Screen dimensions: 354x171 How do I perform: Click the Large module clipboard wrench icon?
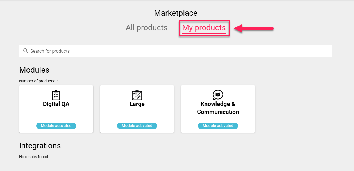[x=137, y=95]
